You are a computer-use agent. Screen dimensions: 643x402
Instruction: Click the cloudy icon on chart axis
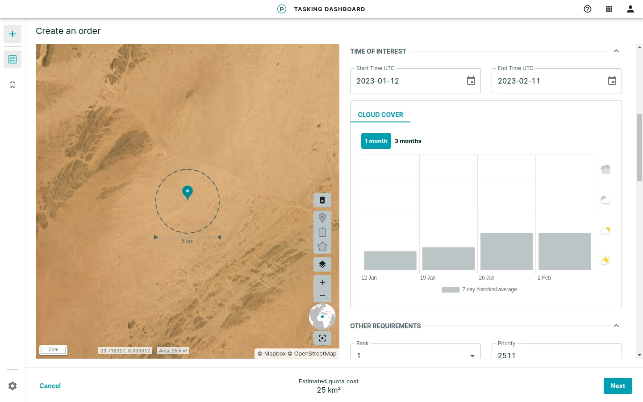pos(605,200)
